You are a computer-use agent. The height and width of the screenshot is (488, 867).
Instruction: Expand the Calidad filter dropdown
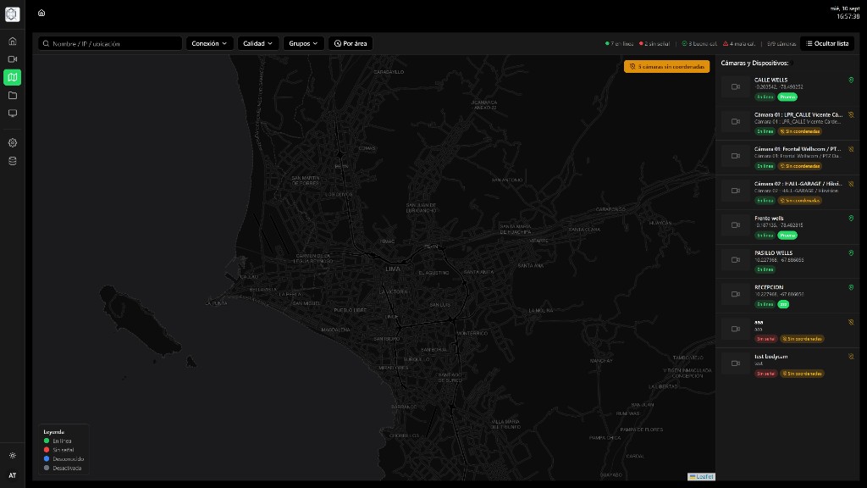point(257,44)
